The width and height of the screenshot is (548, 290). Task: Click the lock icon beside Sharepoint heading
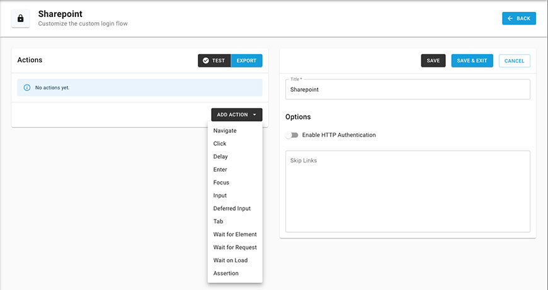click(20, 18)
